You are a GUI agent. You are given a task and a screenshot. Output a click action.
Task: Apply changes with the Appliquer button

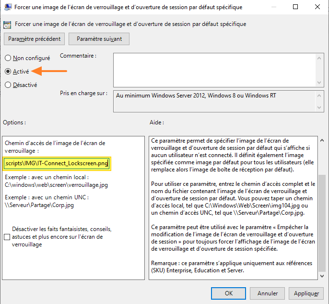306,293
